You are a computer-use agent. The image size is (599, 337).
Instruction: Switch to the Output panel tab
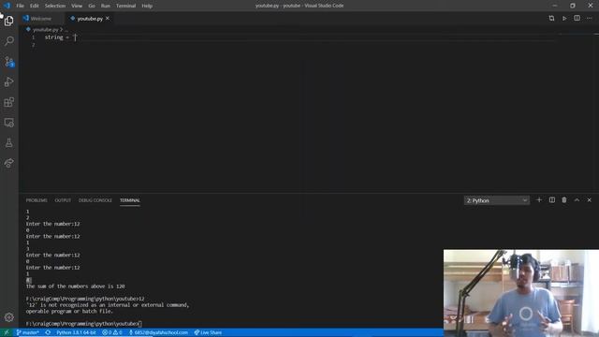pyautogui.click(x=63, y=200)
